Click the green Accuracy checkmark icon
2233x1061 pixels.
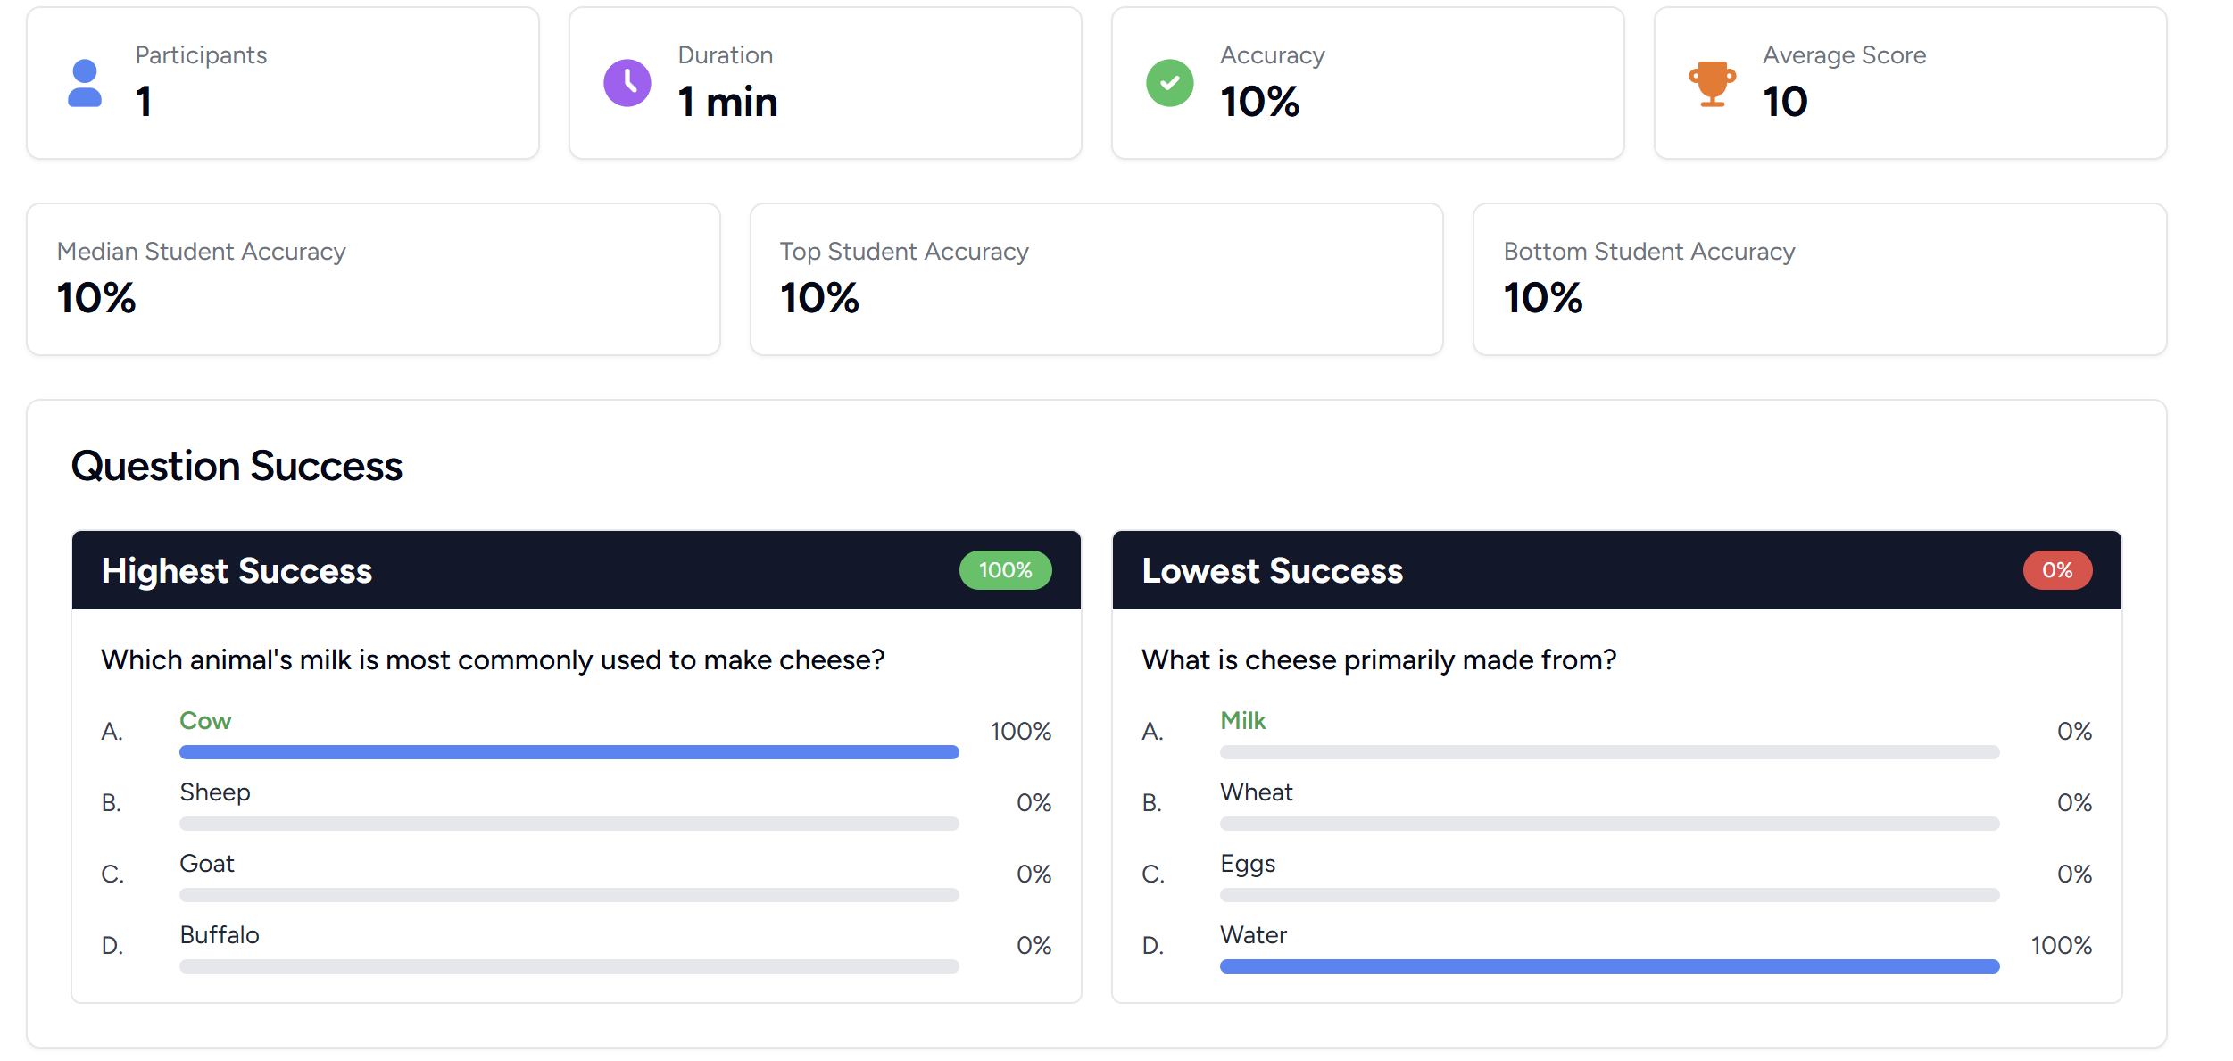pyautogui.click(x=1170, y=82)
